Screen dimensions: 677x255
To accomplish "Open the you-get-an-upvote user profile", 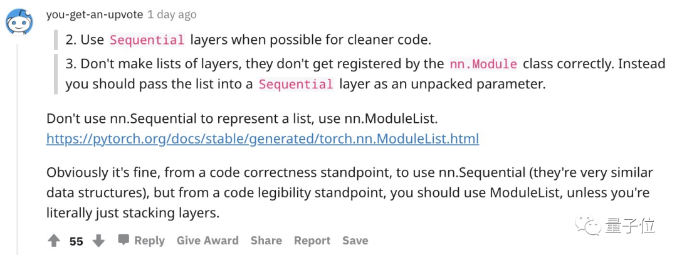I will [94, 14].
